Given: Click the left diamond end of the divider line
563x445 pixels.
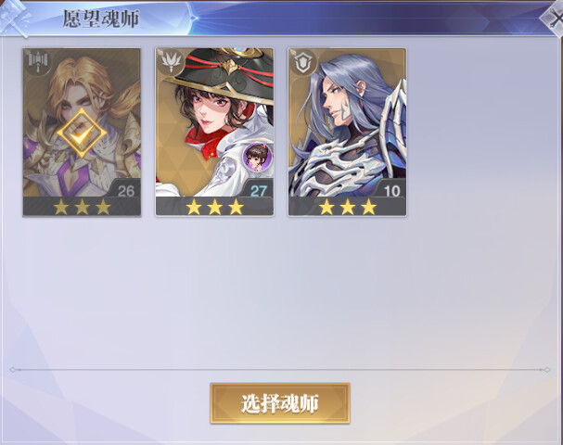Looking at the screenshot, I should click(13, 370).
